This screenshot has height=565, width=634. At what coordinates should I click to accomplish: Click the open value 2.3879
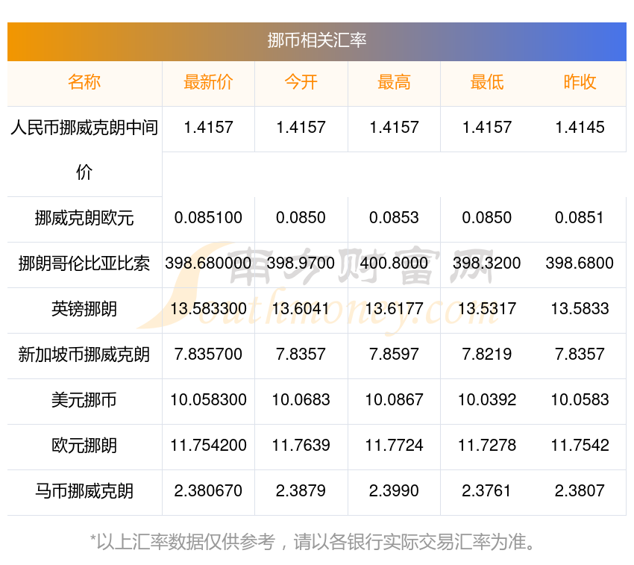[x=301, y=491]
